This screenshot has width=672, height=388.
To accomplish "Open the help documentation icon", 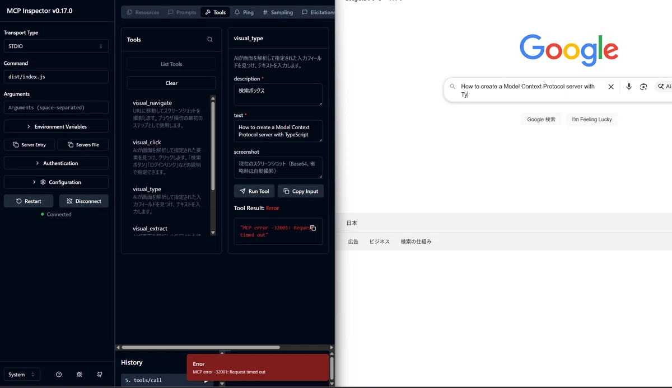I will 59,375.
